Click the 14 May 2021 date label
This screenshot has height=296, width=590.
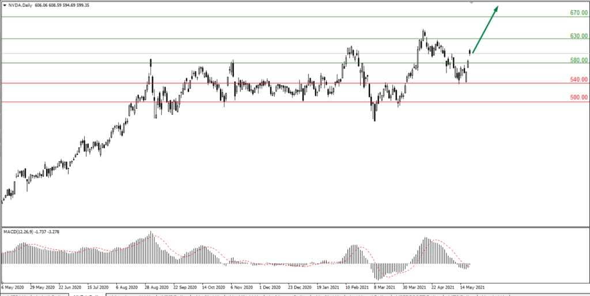click(x=472, y=286)
